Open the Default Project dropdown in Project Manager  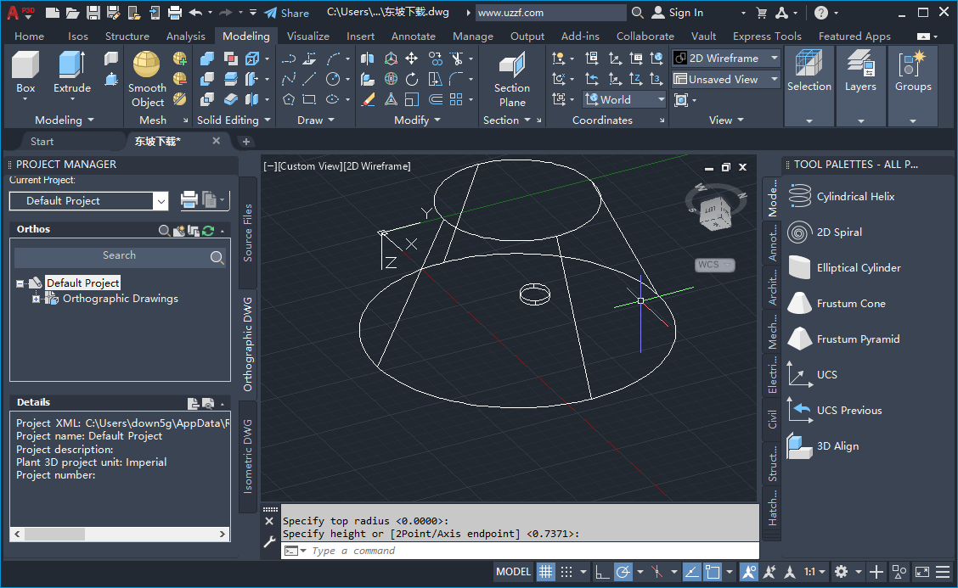pos(161,201)
